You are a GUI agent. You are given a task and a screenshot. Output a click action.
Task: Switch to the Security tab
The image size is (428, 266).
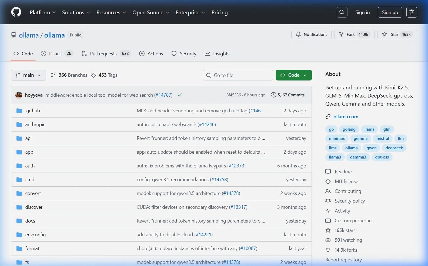coord(184,53)
